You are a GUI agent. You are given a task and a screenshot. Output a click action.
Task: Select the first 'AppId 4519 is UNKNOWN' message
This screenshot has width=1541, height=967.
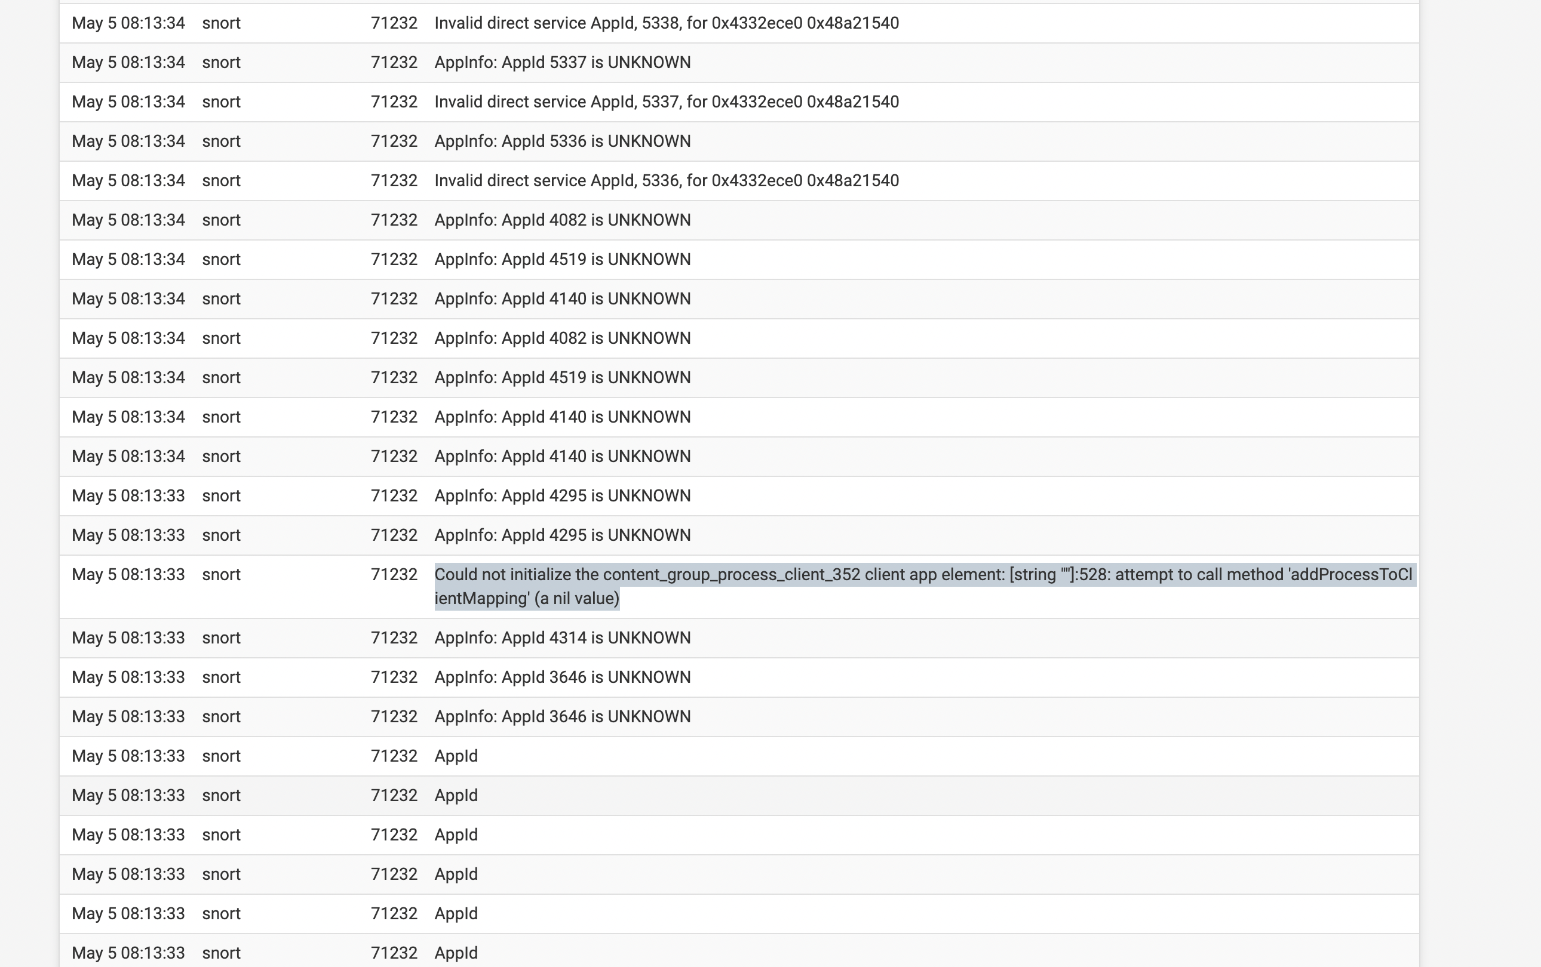[x=562, y=260]
